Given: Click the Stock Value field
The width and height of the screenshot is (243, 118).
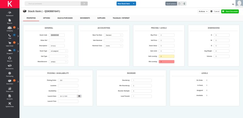Looking at the screenshot, I should pos(166,46).
